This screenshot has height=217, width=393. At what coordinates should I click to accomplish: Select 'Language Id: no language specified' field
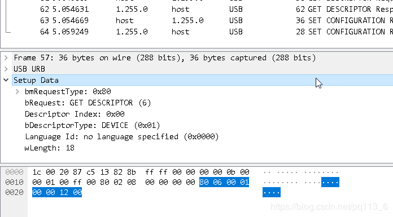[122, 136]
